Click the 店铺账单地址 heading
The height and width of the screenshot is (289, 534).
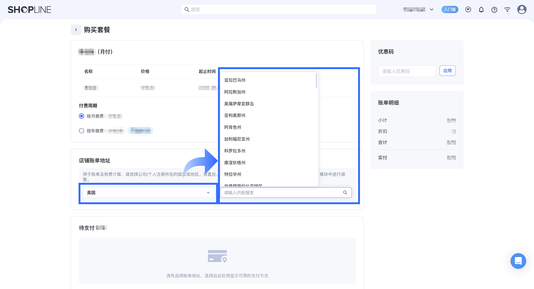95,161
